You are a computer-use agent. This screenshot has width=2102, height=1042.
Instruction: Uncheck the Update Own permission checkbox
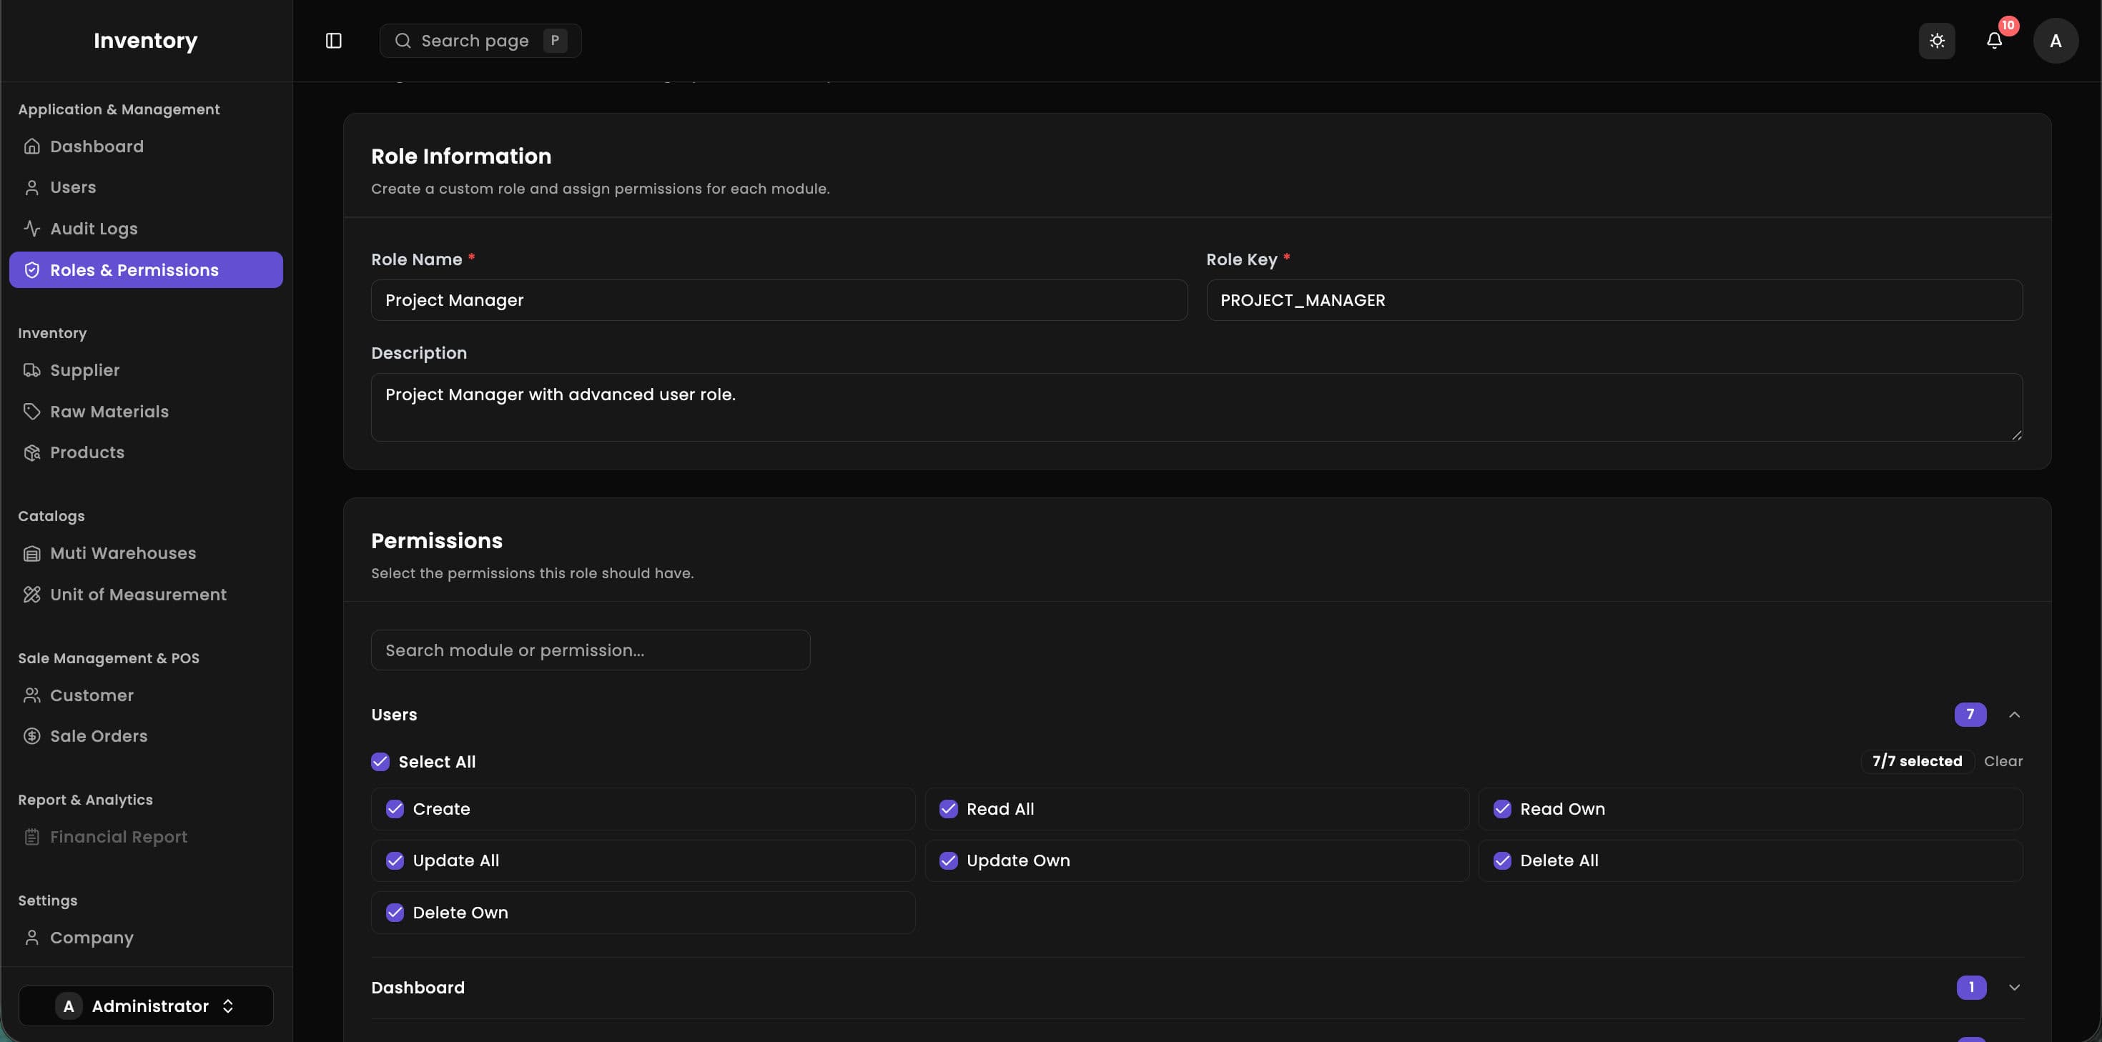click(948, 861)
